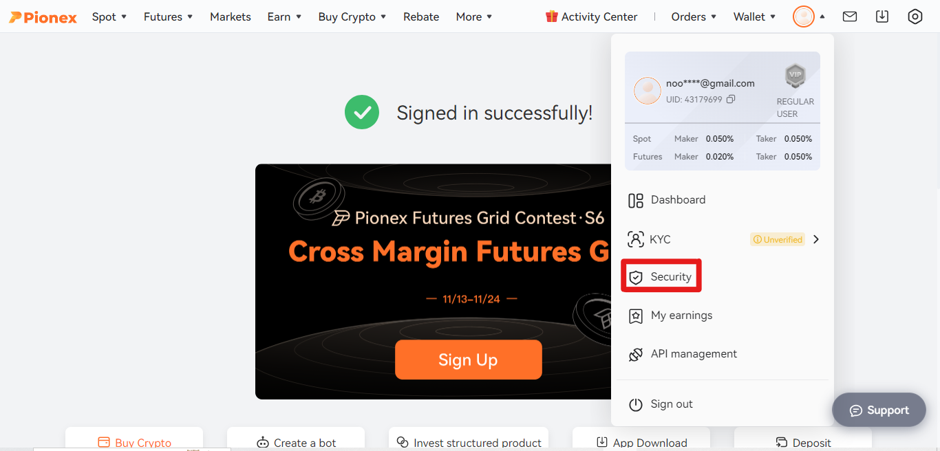
Task: Click the Create a bot shortcut
Action: [x=296, y=442]
